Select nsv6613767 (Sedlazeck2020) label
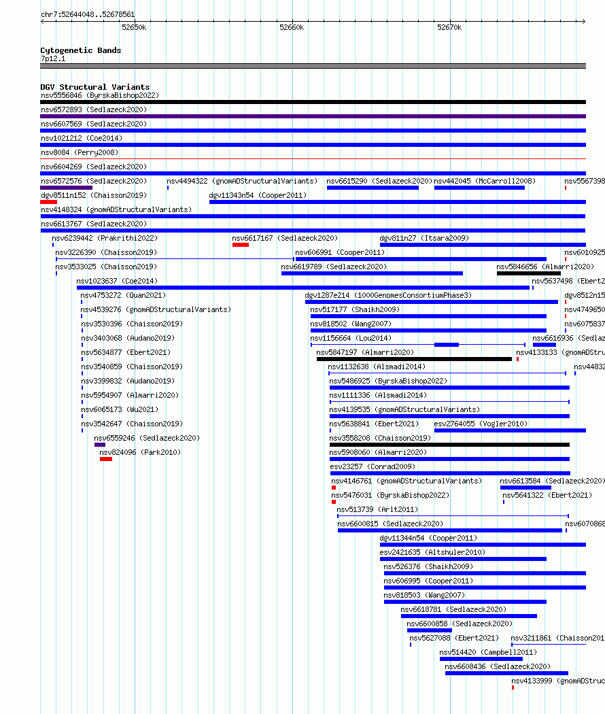 [94, 224]
